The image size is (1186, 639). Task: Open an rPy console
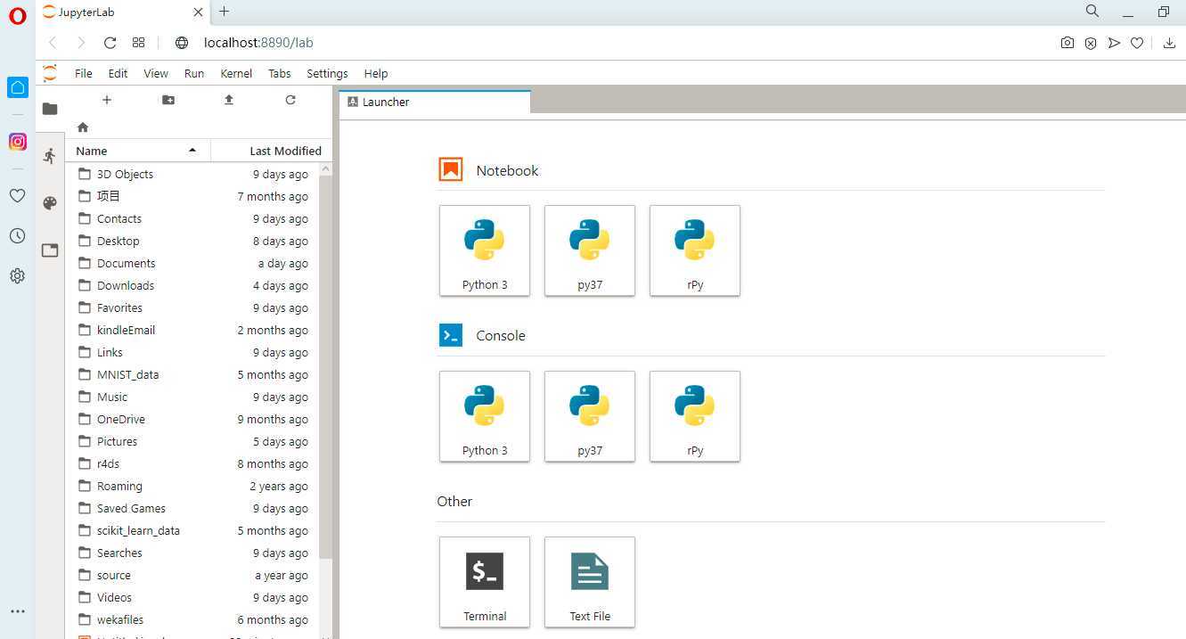[695, 416]
